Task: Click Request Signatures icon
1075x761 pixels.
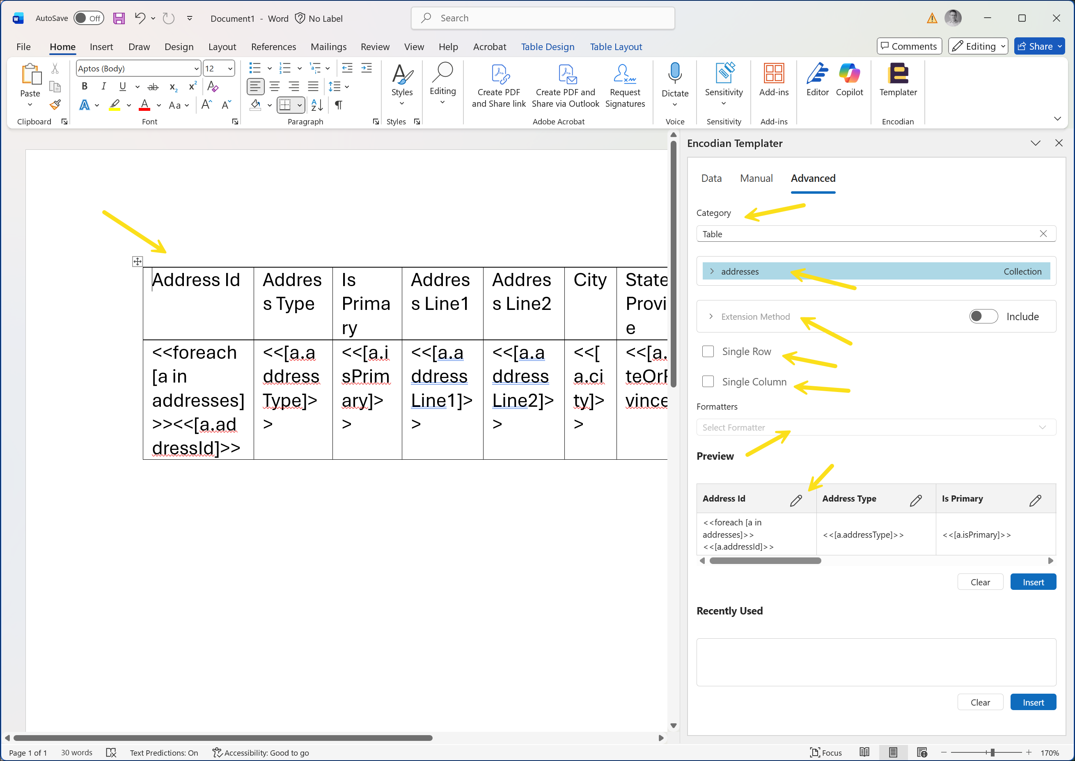Action: pos(624,85)
